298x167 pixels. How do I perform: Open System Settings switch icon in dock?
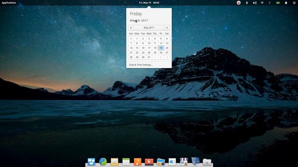pos(172,162)
